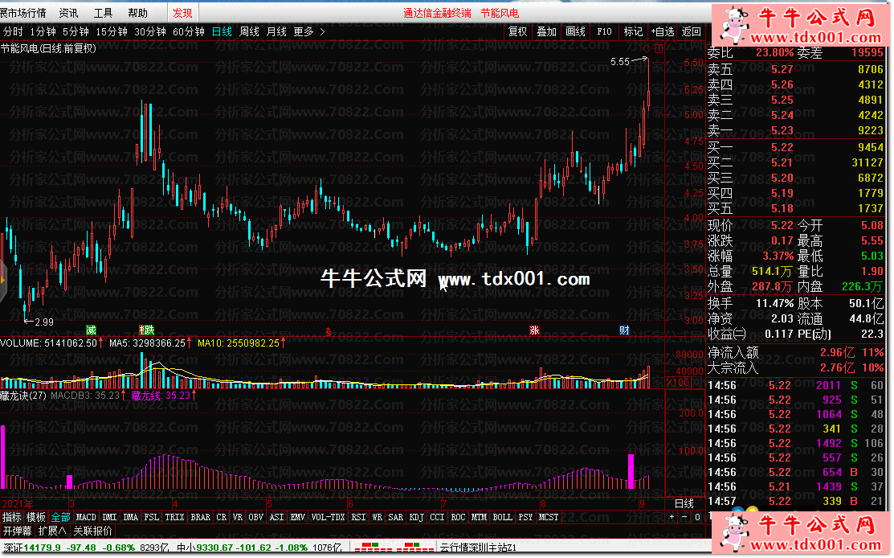The width and height of the screenshot is (894, 558).
Task: Click the red 涨 event marker icon
Action: 534,330
